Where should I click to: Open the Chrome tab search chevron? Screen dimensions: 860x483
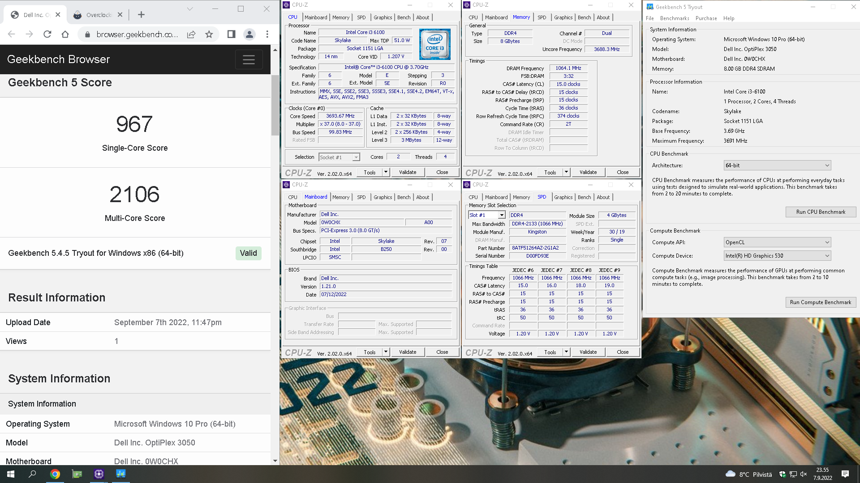[x=190, y=8]
